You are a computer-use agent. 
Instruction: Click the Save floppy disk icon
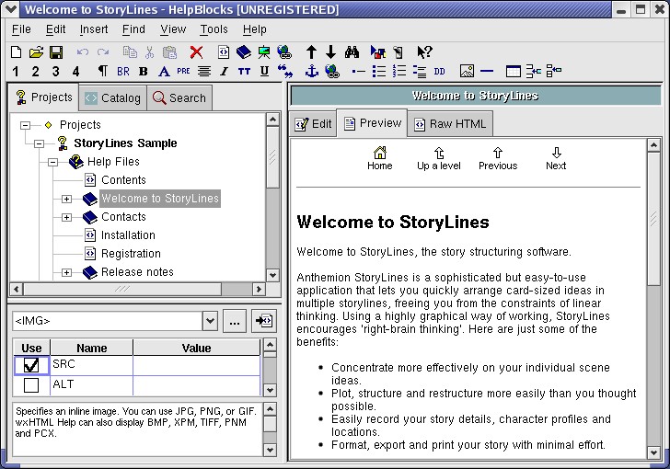pos(56,52)
